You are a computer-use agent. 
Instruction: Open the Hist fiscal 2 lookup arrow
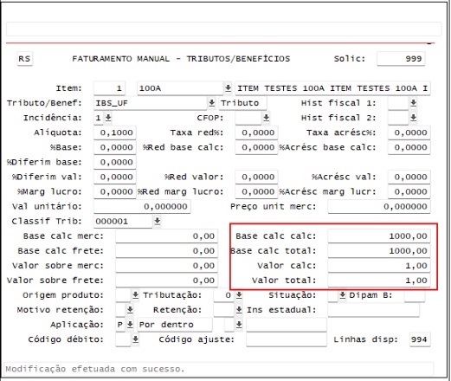pos(413,118)
